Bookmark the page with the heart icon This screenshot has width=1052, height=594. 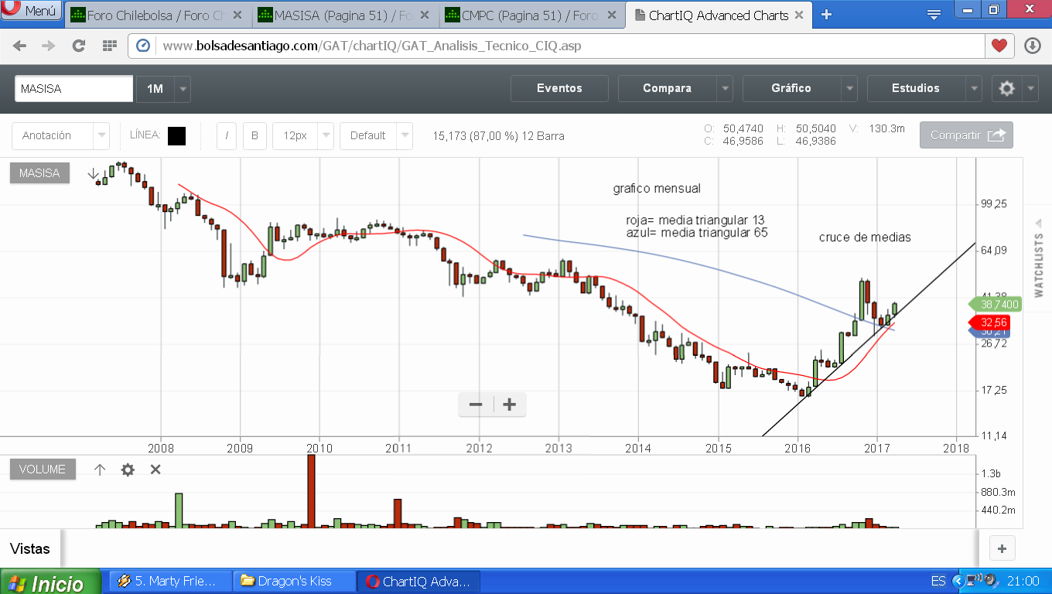(x=999, y=46)
